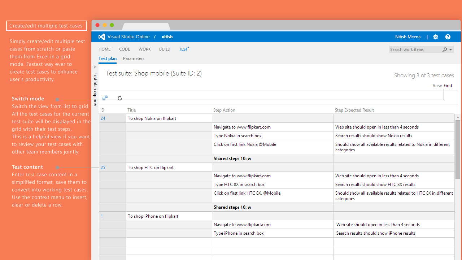Select Nokia's 'Navigate to www.flipkart.com' step
This screenshot has width=462, height=260.
point(273,127)
